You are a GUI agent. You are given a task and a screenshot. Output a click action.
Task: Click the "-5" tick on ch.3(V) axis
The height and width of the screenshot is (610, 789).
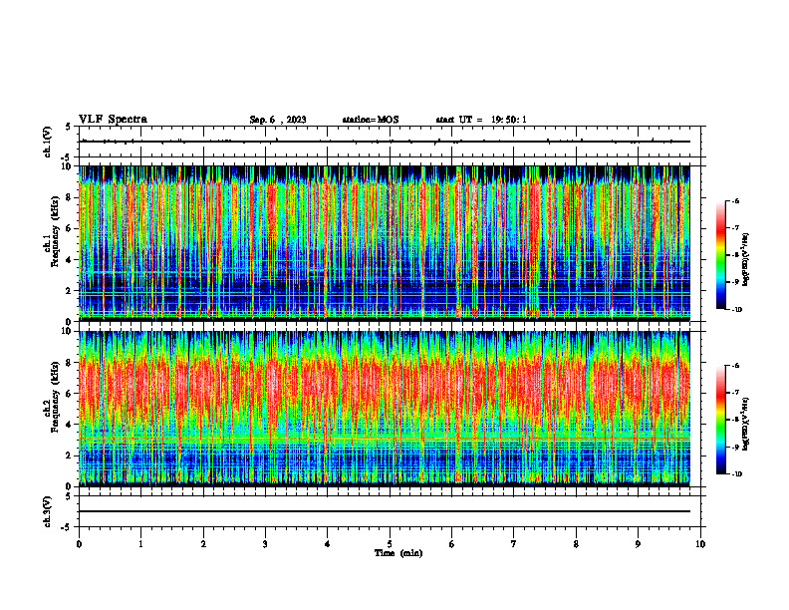[66, 527]
